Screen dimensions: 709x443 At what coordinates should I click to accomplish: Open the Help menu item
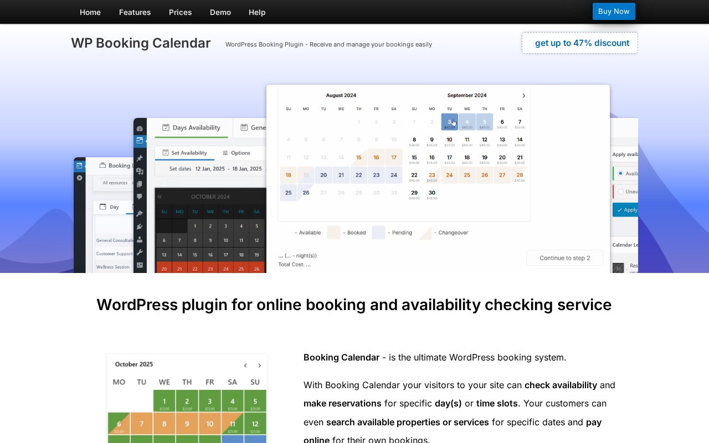(x=257, y=12)
